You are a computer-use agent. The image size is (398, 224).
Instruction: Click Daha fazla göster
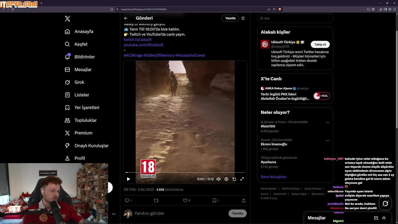click(x=274, y=177)
